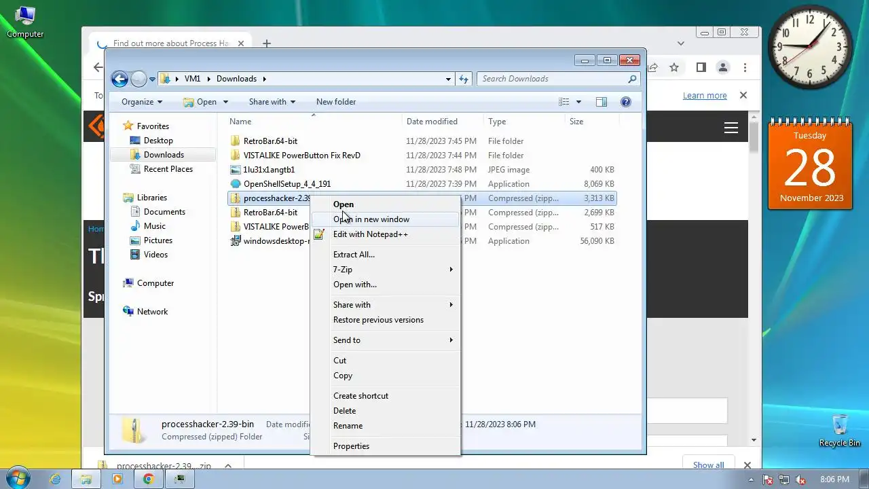Viewport: 869px width, 489px height.
Task: Open Chrome's three-dot menu
Action: [745, 67]
